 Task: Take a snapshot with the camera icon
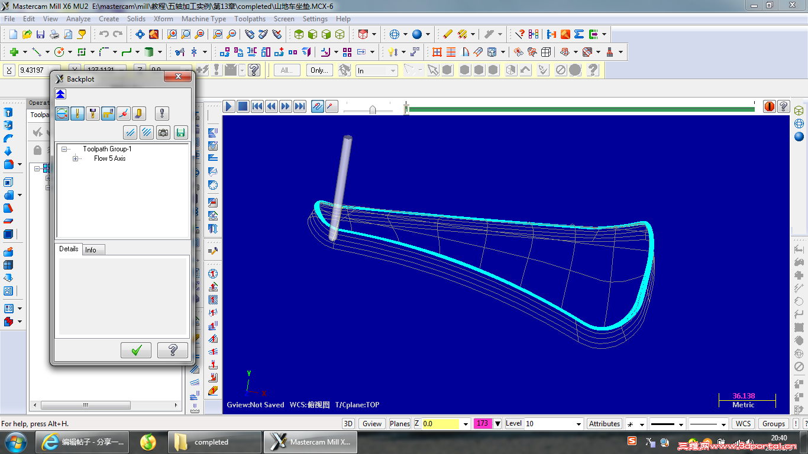tap(163, 132)
